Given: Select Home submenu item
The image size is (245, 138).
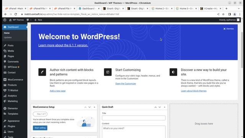Looking at the screenshot, I should point(7,33).
